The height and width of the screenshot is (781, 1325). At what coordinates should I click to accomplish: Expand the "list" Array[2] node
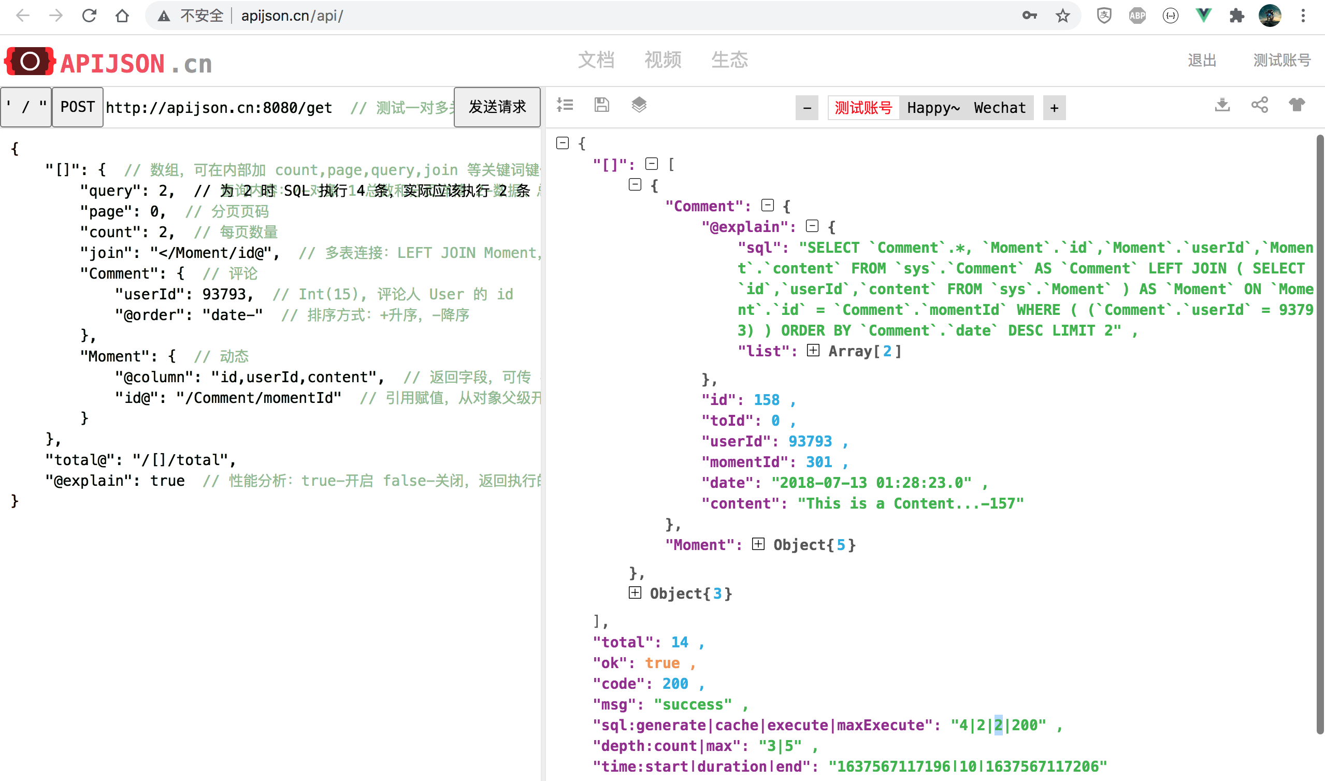click(813, 351)
